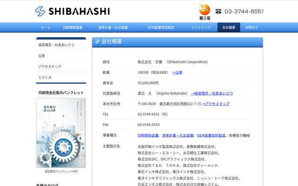This screenshot has width=298, height=186.
Task: Go to 液体計量・吐出装置 in the navigation
Action: (113, 27)
